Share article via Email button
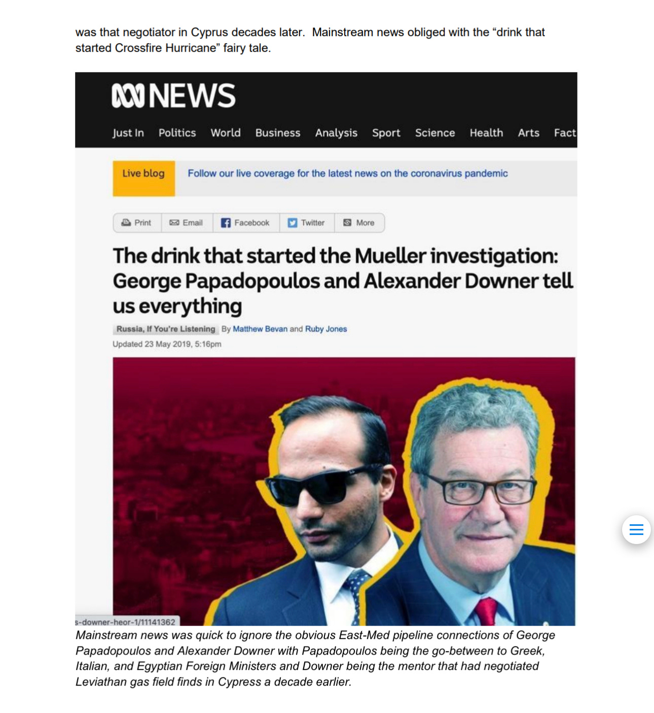 [x=187, y=223]
